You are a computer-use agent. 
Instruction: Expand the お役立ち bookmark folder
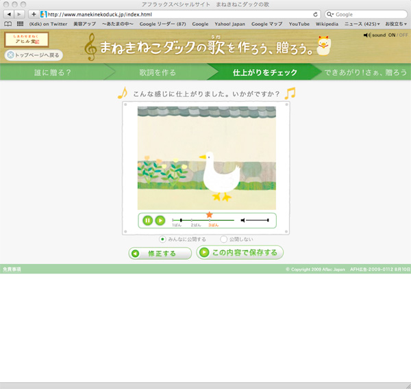[x=396, y=24]
